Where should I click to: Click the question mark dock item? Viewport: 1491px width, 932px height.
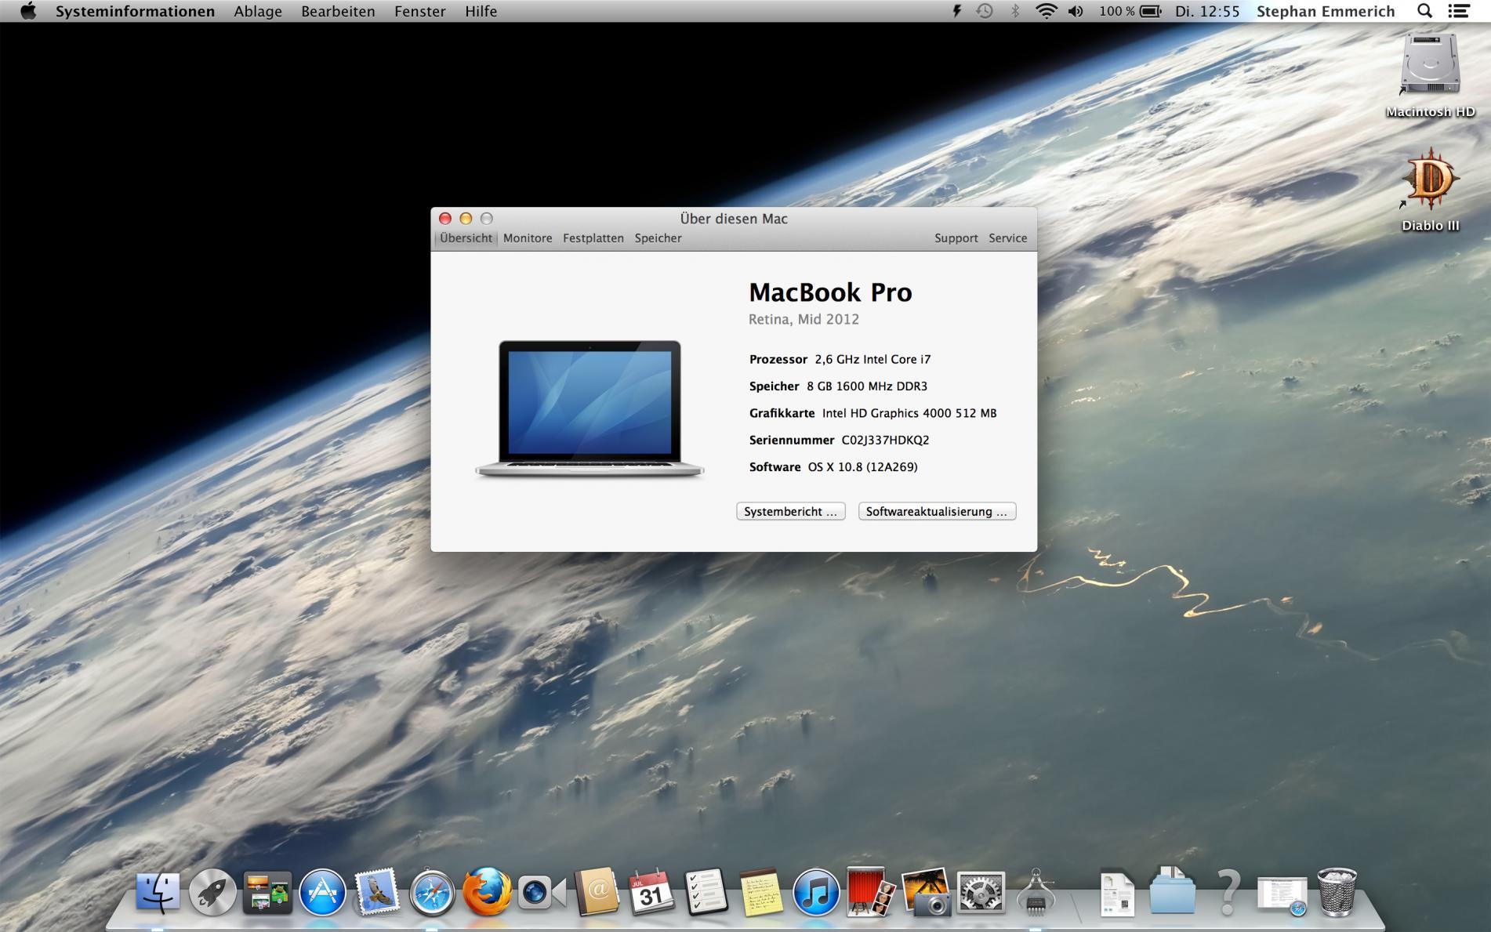coord(1228,892)
